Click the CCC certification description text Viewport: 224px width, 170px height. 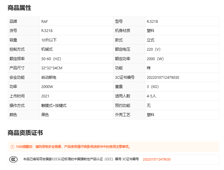pyautogui.click(x=81, y=159)
